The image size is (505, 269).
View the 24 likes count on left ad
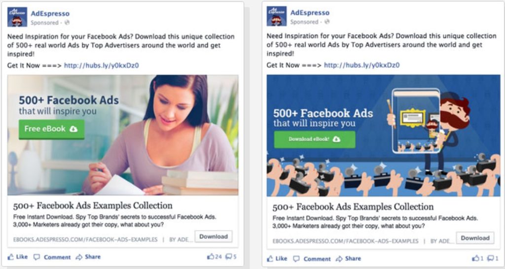(215, 257)
